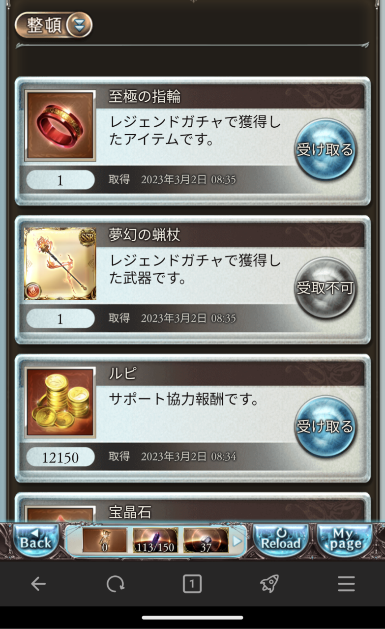385x629 pixels.
Task: Tap the Reload button in the footer
Action: pyautogui.click(x=281, y=541)
